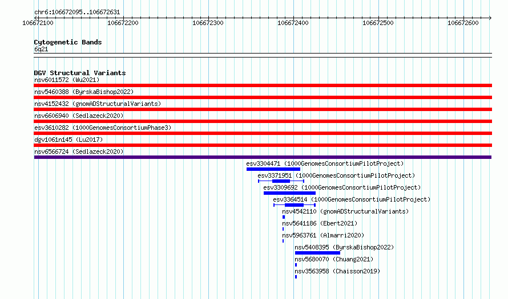The image size is (508, 299).
Task: Click ruler position 106672500
Action: [x=378, y=23]
